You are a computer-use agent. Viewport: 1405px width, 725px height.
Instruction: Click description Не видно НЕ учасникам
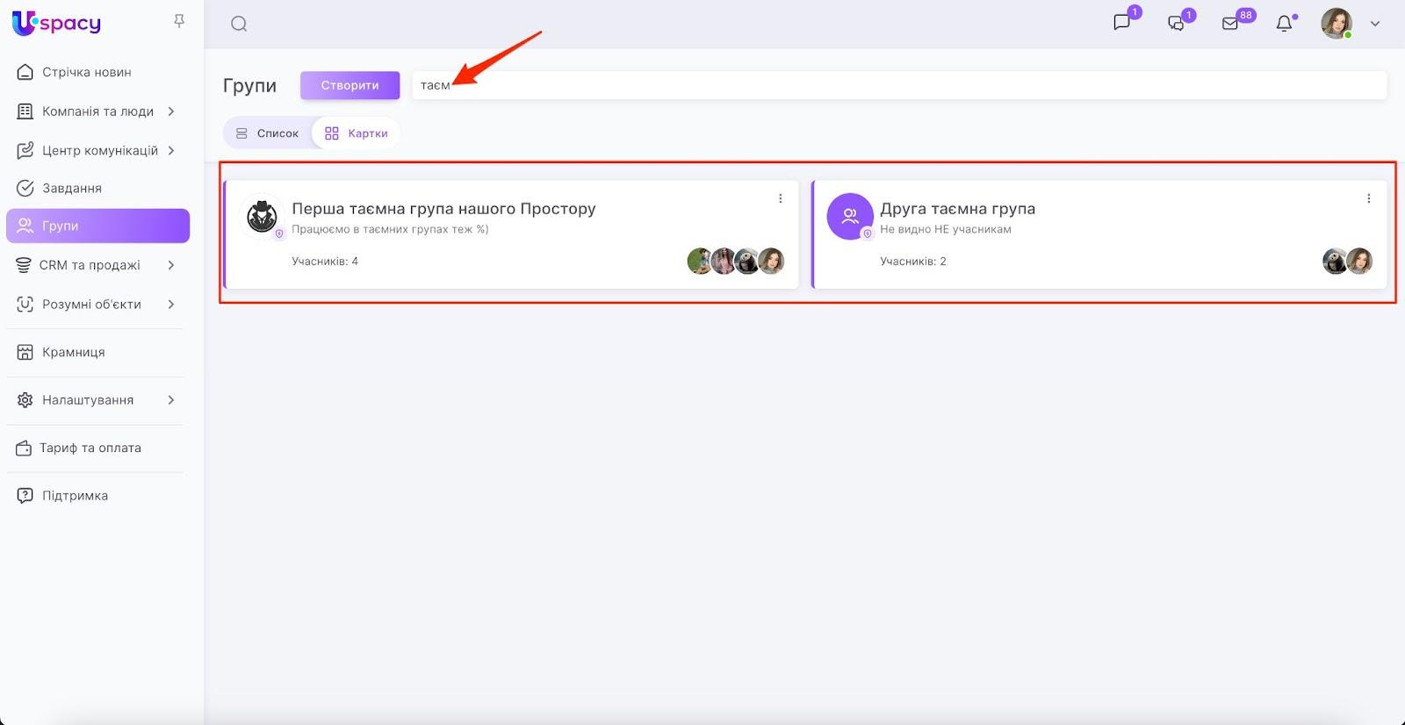pyautogui.click(x=946, y=229)
